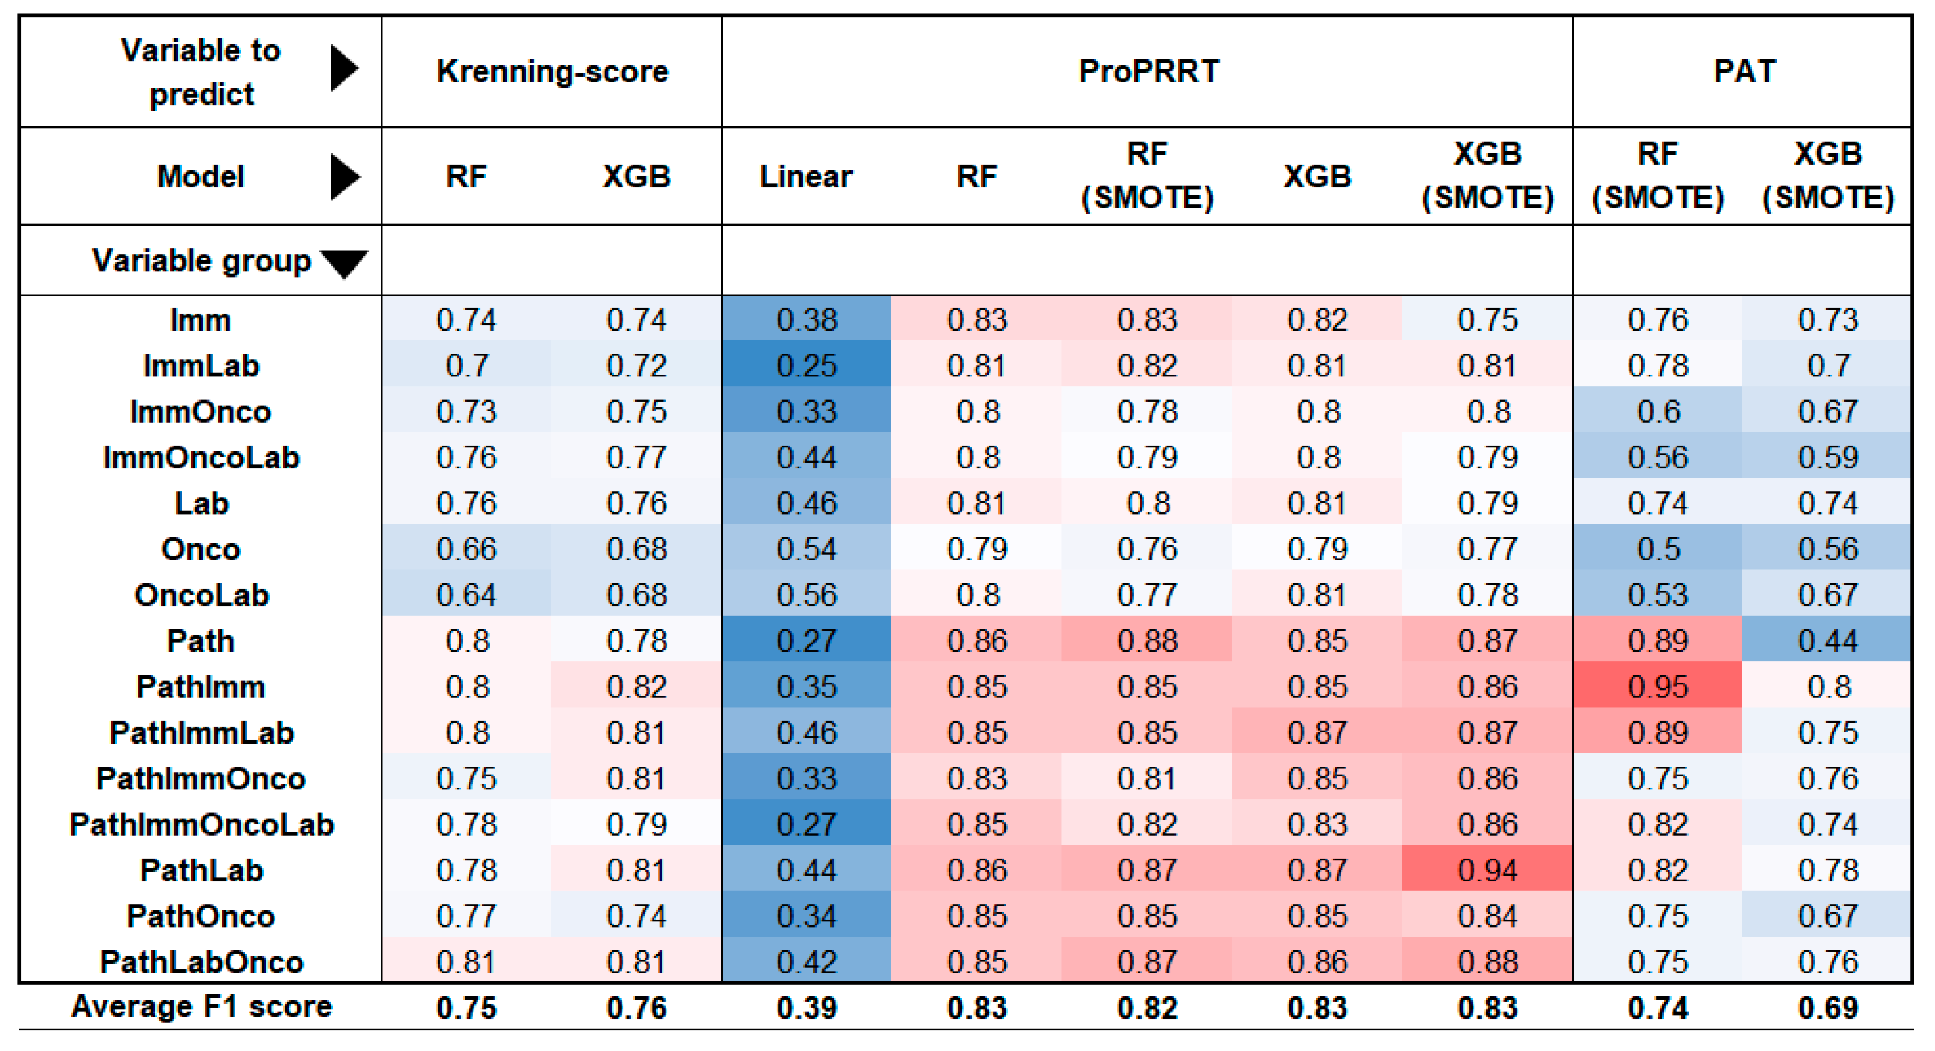Click the 0.6 cell in ImmOnco row

(x=1658, y=411)
